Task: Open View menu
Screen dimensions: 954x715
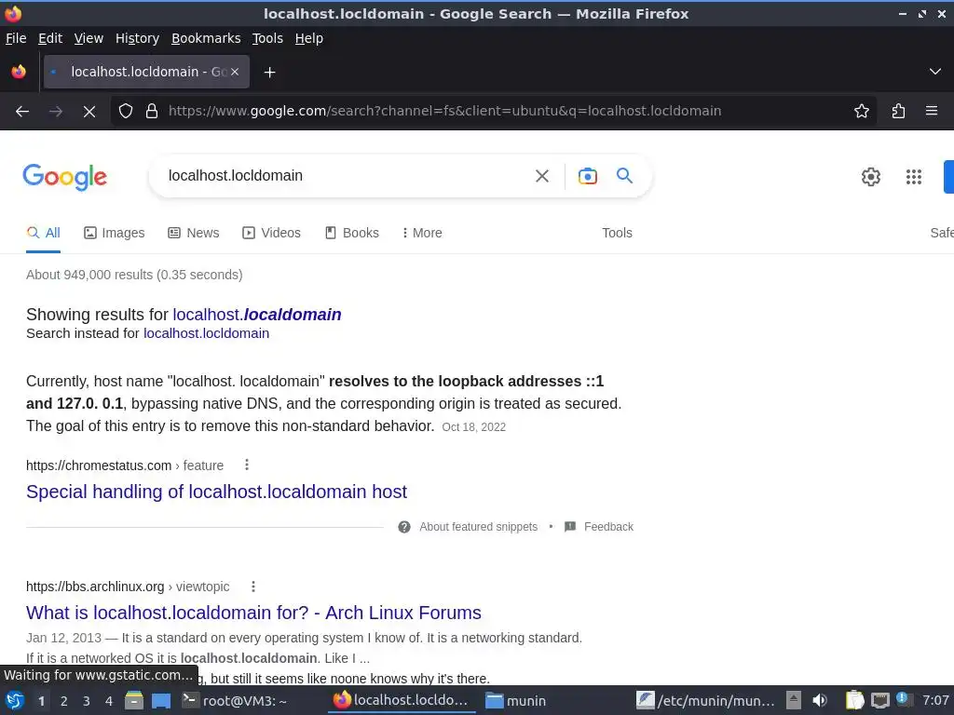Action: pos(89,38)
